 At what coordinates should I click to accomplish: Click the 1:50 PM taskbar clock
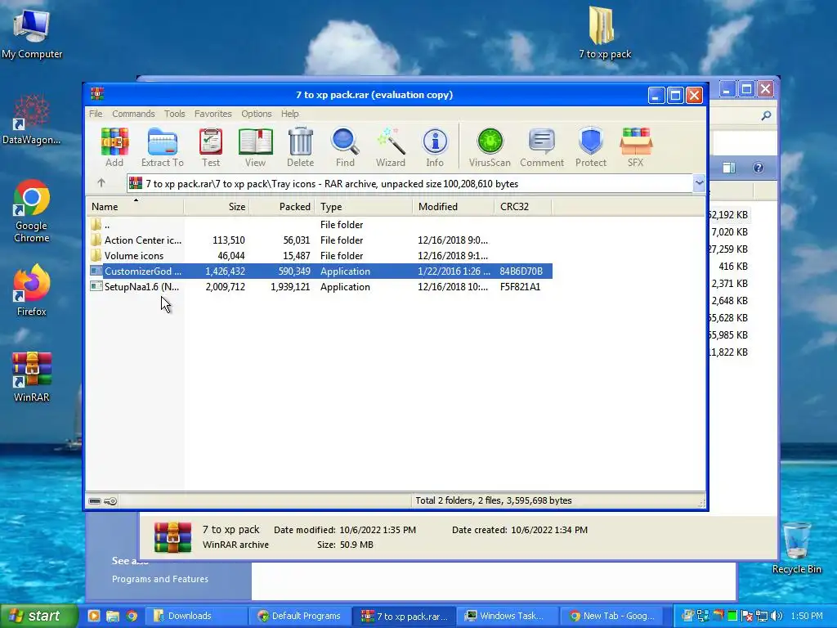tap(807, 616)
